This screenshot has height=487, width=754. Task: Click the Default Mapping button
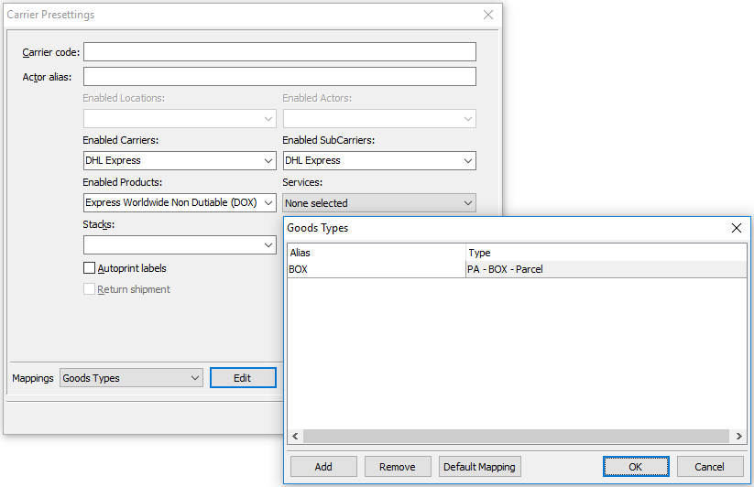coord(479,467)
